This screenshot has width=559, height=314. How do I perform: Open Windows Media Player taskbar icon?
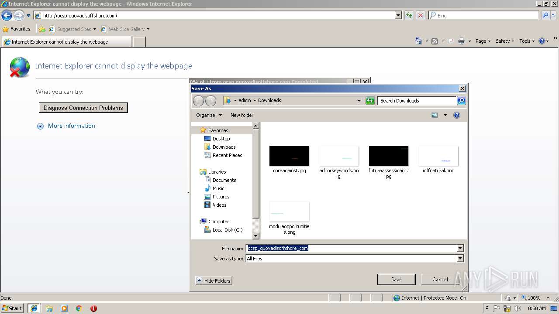click(64, 308)
